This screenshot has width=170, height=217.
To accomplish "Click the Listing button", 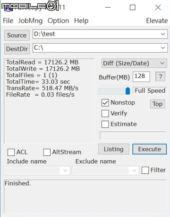I will (114, 149).
